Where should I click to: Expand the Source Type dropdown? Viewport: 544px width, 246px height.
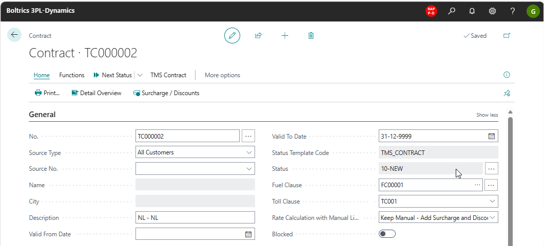pyautogui.click(x=249, y=152)
